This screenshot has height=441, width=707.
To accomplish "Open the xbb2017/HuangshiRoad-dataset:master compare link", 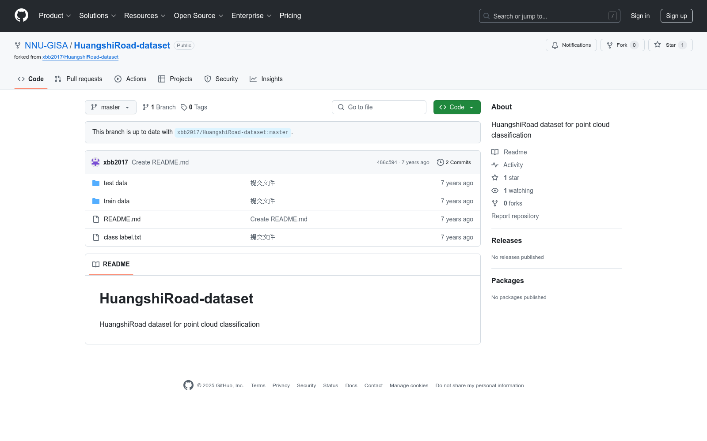I will tap(233, 132).
